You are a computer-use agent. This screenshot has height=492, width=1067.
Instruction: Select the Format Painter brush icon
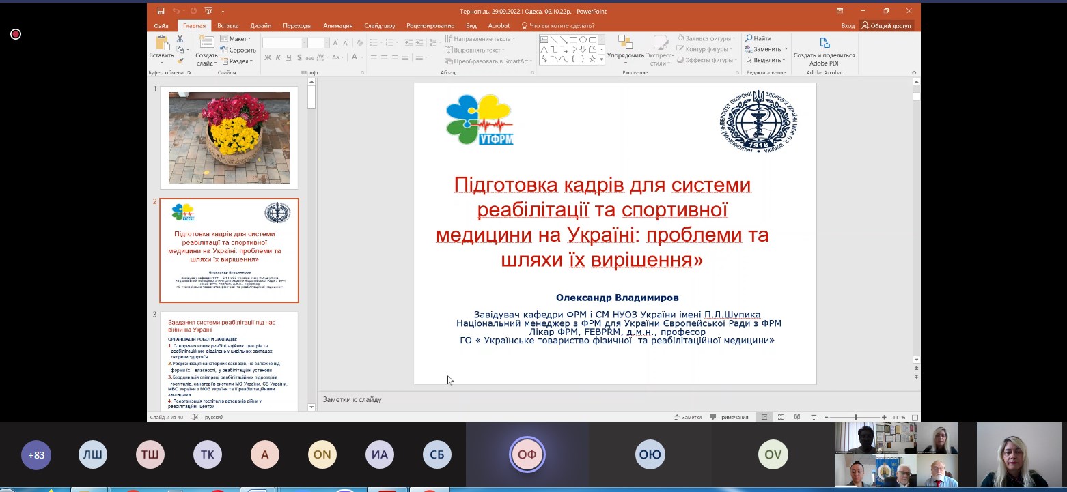(x=180, y=61)
